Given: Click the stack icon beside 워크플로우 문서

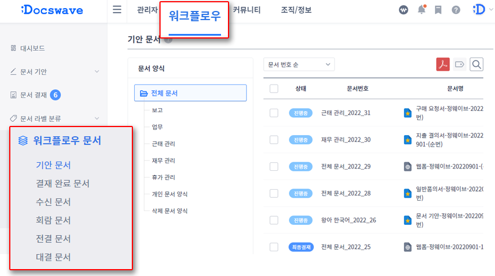Looking at the screenshot, I should [22, 141].
